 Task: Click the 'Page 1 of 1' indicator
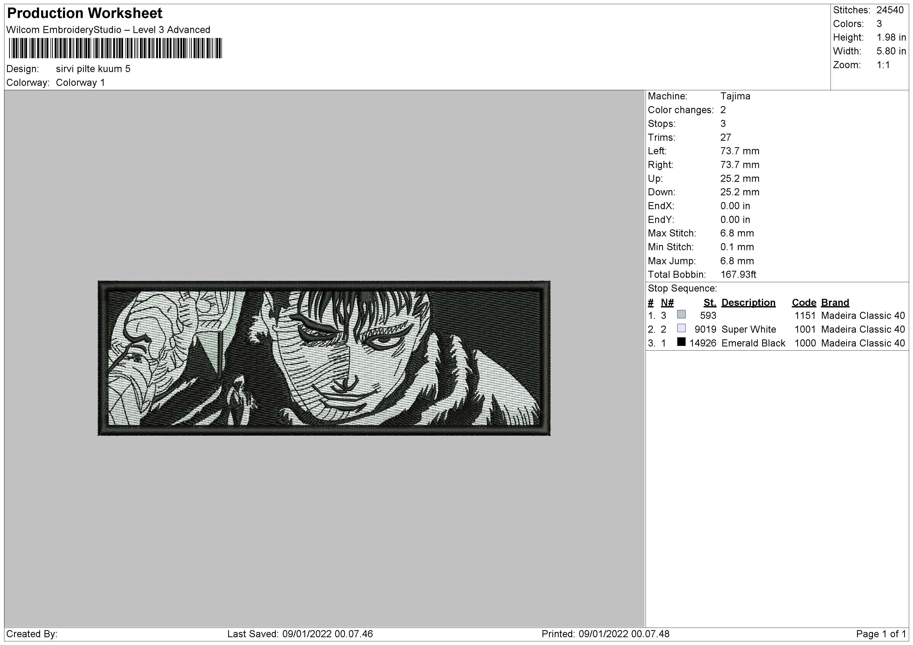[x=881, y=634]
